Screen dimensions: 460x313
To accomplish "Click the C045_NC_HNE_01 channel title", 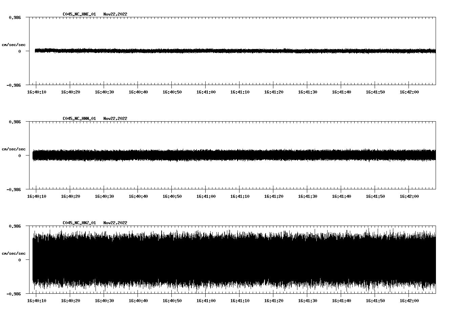I will pos(79,14).
